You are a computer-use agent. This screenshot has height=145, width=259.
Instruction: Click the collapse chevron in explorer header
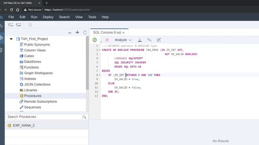pos(70,33)
